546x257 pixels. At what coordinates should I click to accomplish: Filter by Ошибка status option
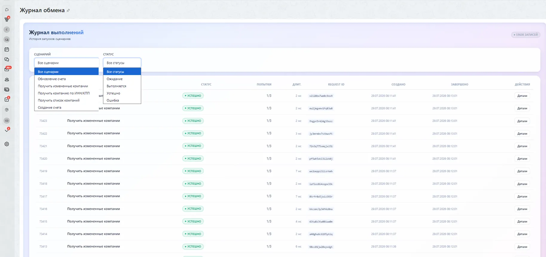click(x=122, y=100)
